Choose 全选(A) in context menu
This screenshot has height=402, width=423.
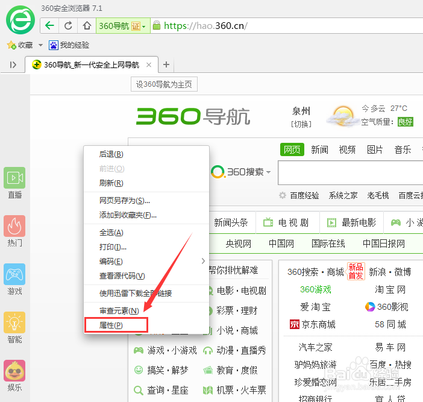tap(146, 232)
